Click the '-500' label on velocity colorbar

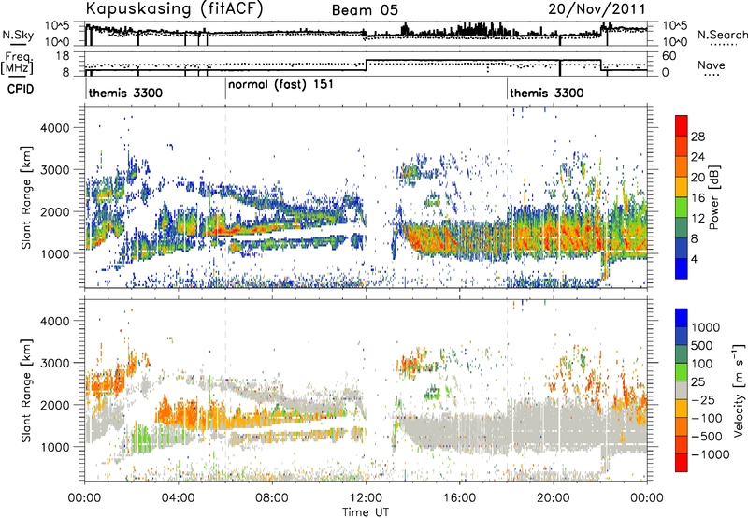(706, 437)
